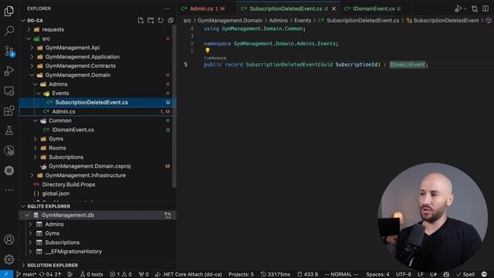Screen dimensions: 494x278
Task: Open the Extensions view
Action: click(x=8, y=110)
